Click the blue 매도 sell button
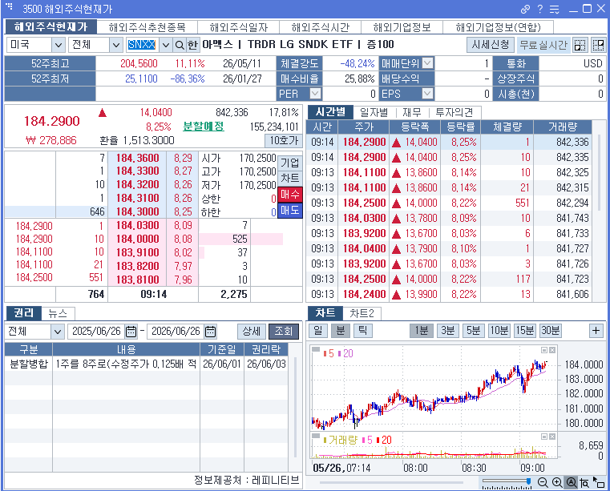 (x=290, y=211)
